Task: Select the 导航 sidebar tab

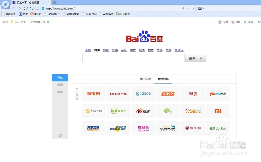Action: [60, 78]
